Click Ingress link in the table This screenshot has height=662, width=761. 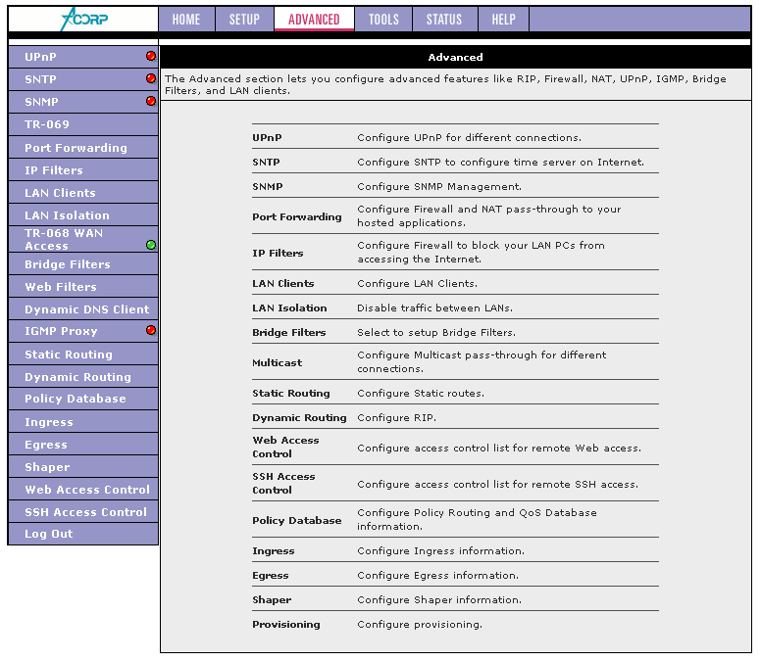pyautogui.click(x=274, y=551)
